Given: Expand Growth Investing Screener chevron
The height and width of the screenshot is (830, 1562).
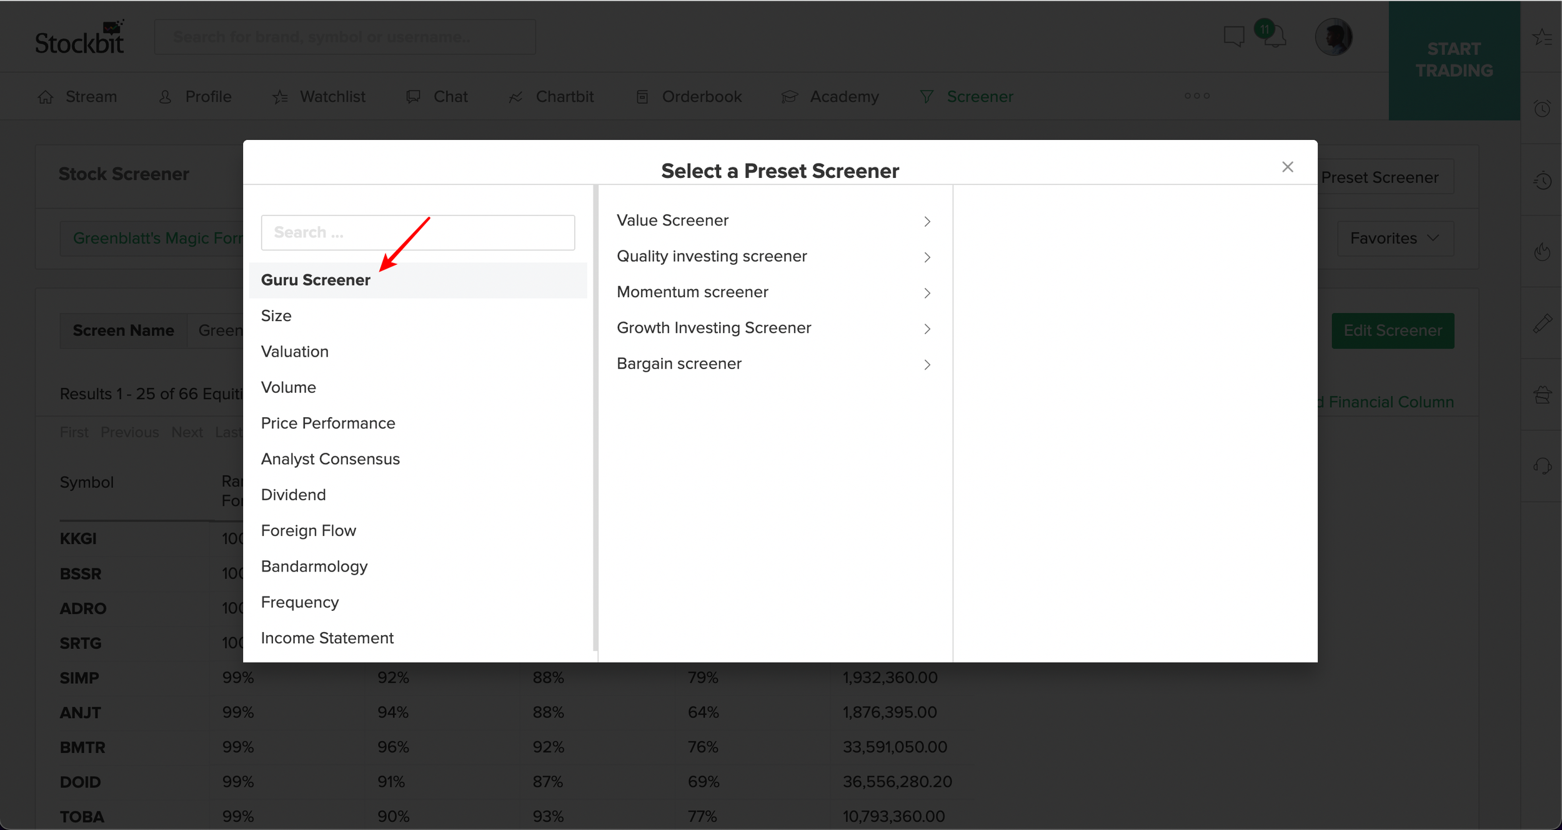Looking at the screenshot, I should [927, 329].
